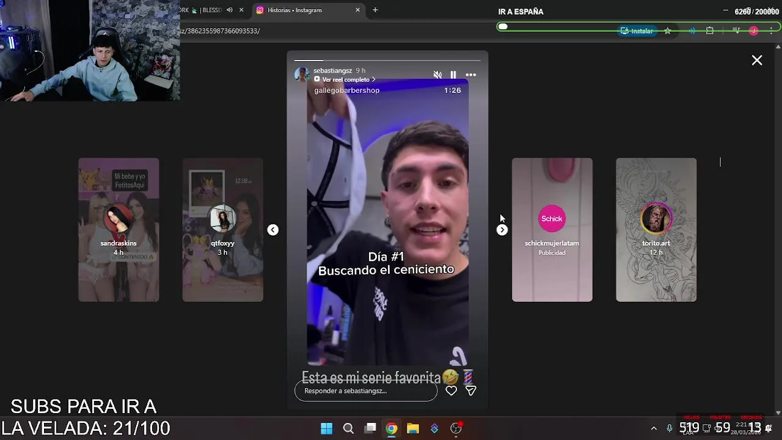Close the Instagram story viewer
This screenshot has height=440, width=782.
pyautogui.click(x=757, y=60)
